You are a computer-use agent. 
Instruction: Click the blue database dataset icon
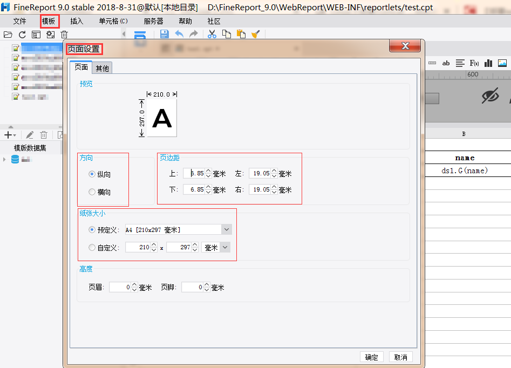(15, 159)
